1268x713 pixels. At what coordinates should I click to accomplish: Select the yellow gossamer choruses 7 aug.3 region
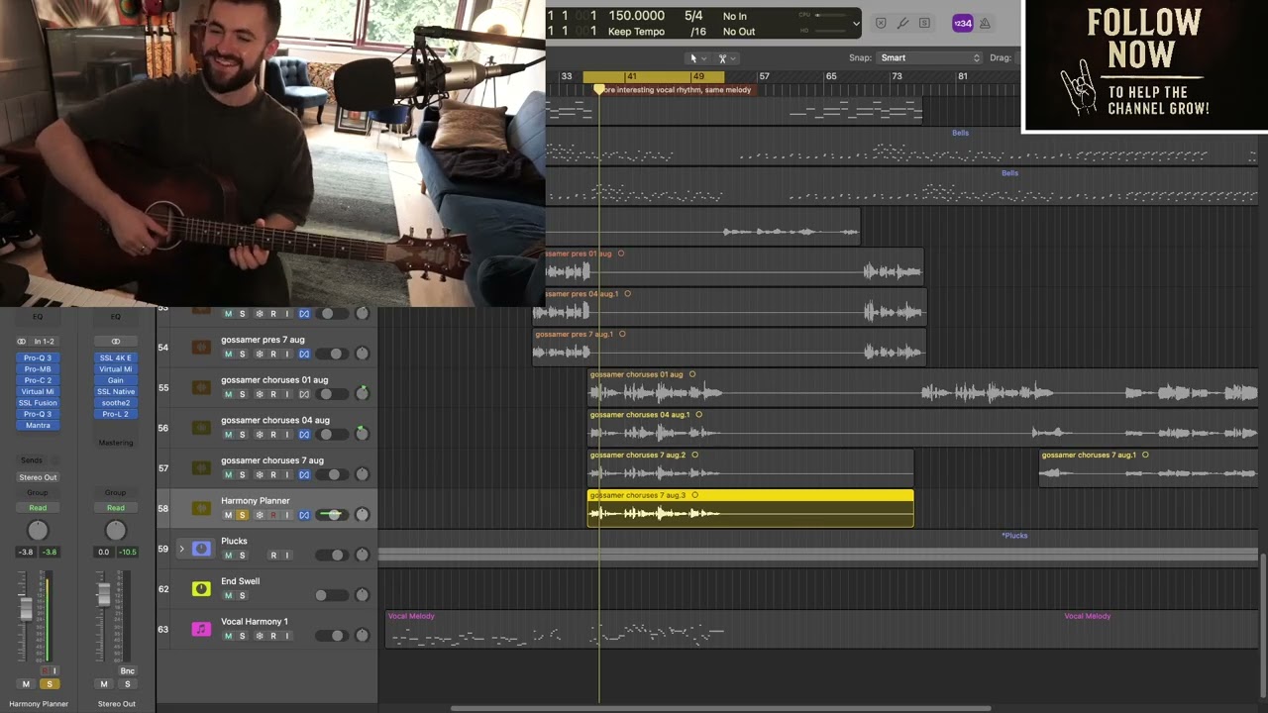coord(751,508)
